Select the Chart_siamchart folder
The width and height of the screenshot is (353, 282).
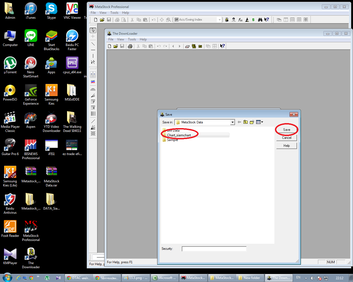point(179,135)
